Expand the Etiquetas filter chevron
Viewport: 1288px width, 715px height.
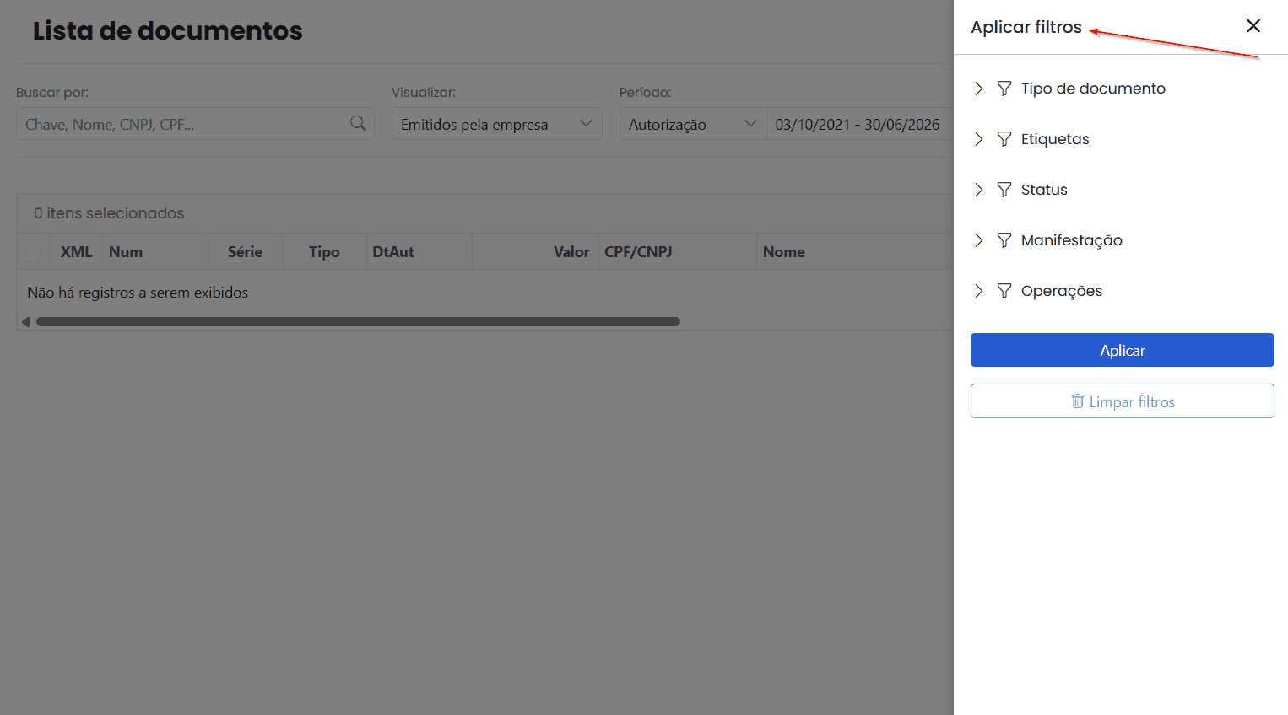[979, 139]
